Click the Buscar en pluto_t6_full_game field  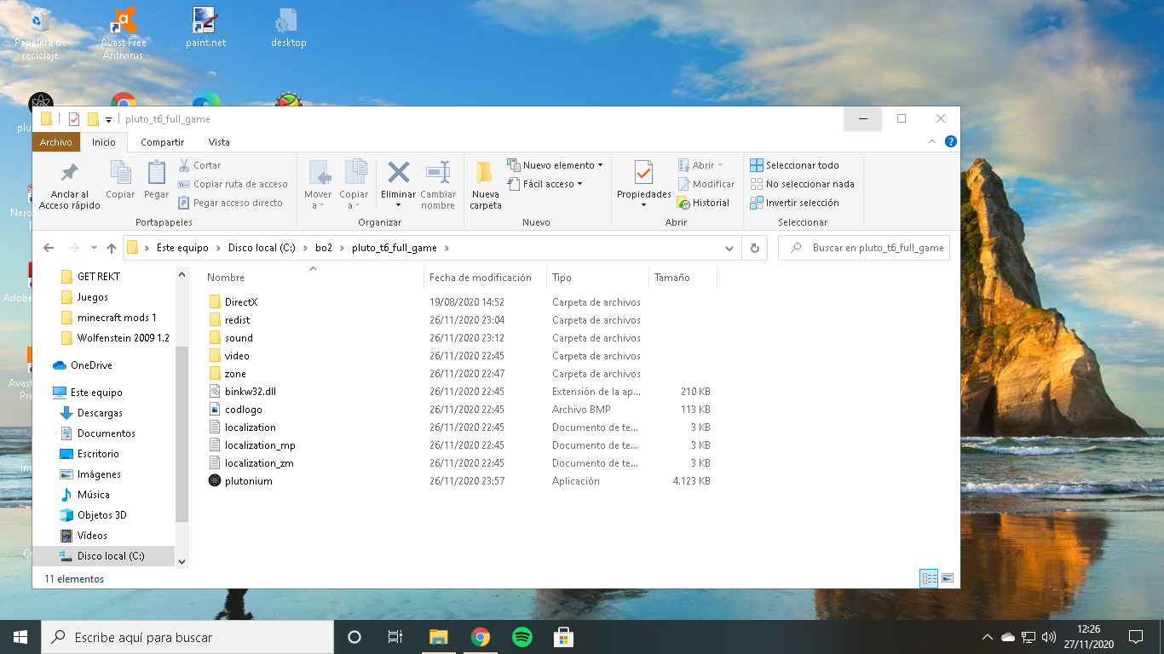click(x=864, y=248)
